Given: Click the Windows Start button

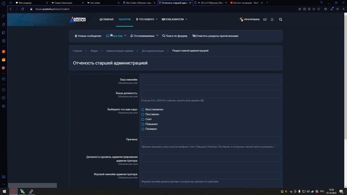Looking at the screenshot, I should click(4, 191).
